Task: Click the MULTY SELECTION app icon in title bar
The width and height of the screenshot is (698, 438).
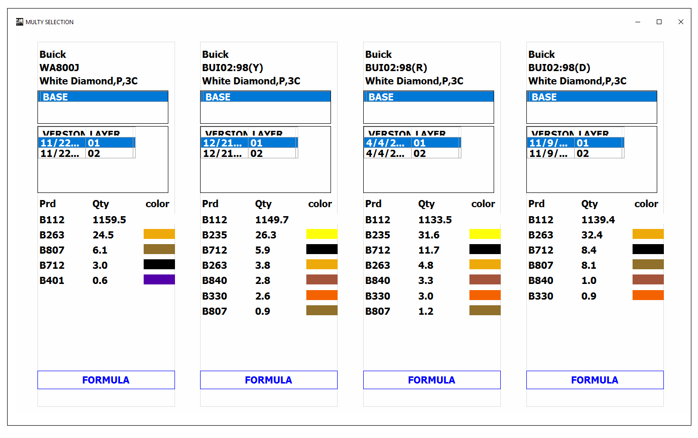Action: [19, 22]
